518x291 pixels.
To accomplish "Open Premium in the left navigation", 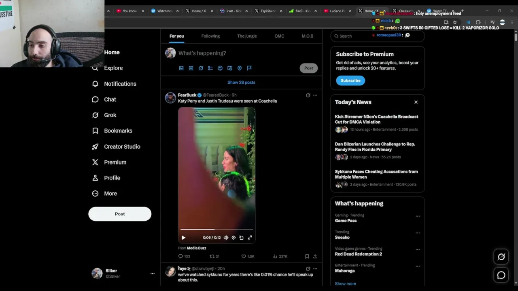I will coord(109,162).
